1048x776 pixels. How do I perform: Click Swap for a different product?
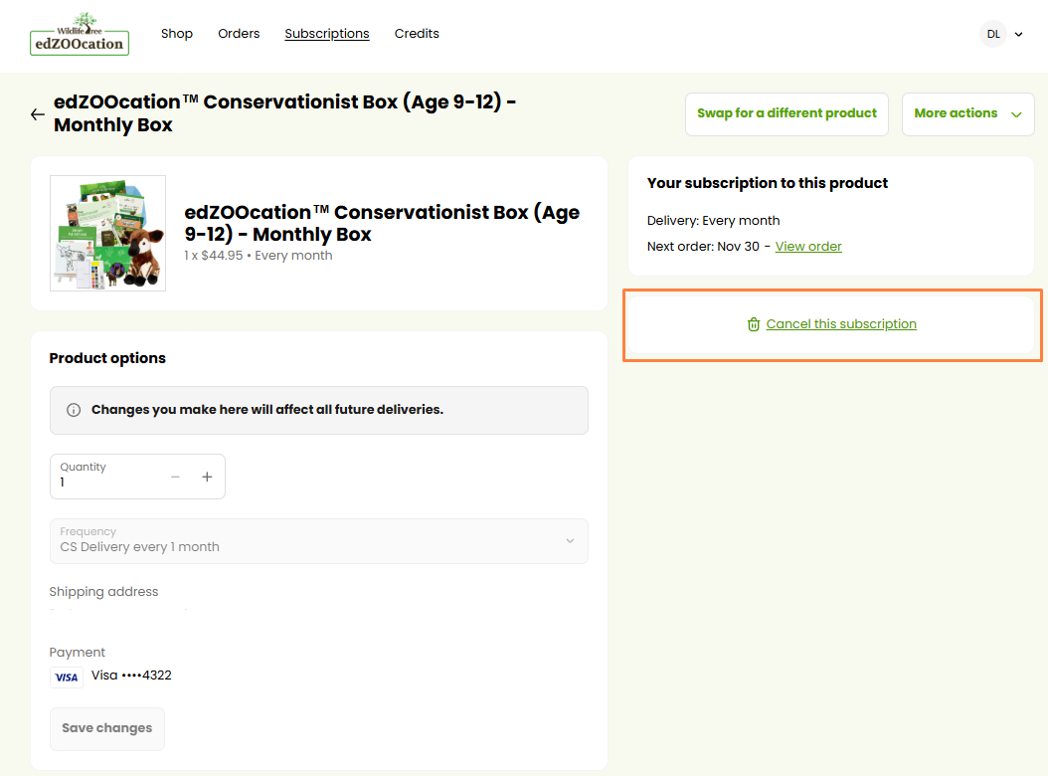pyautogui.click(x=786, y=113)
